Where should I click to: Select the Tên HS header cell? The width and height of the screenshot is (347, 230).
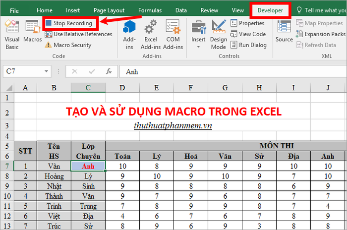[x=54, y=151]
